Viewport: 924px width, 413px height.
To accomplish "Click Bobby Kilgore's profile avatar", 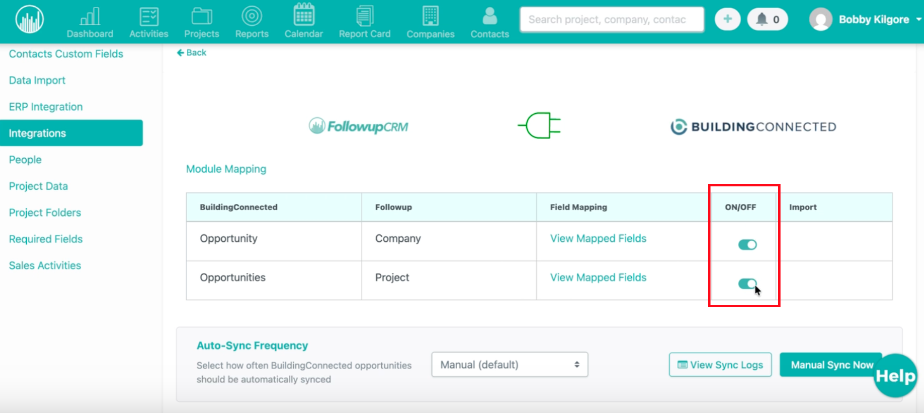I will click(821, 19).
